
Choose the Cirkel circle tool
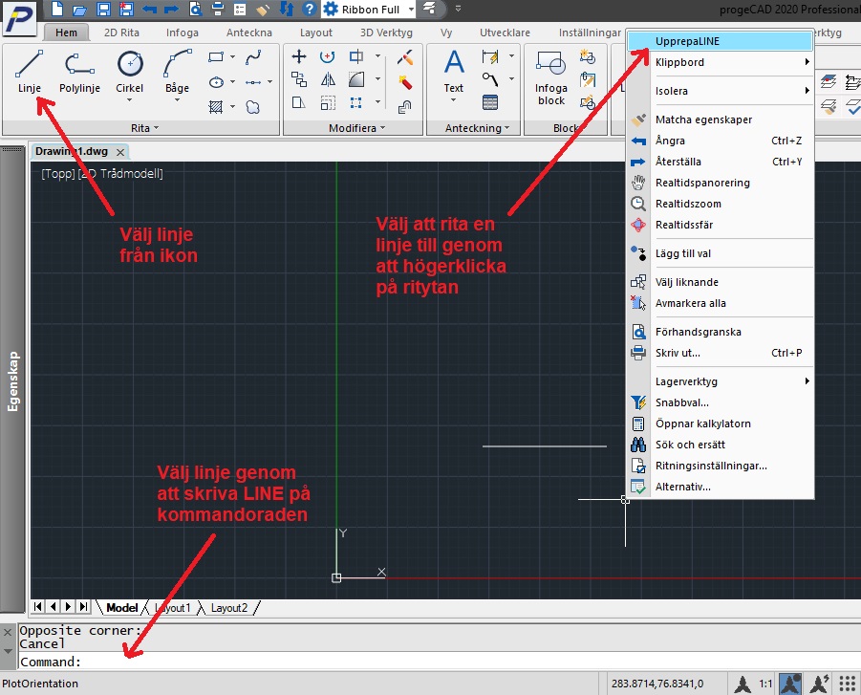point(130,72)
